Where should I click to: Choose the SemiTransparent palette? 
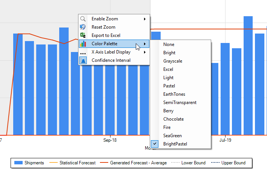(x=181, y=103)
